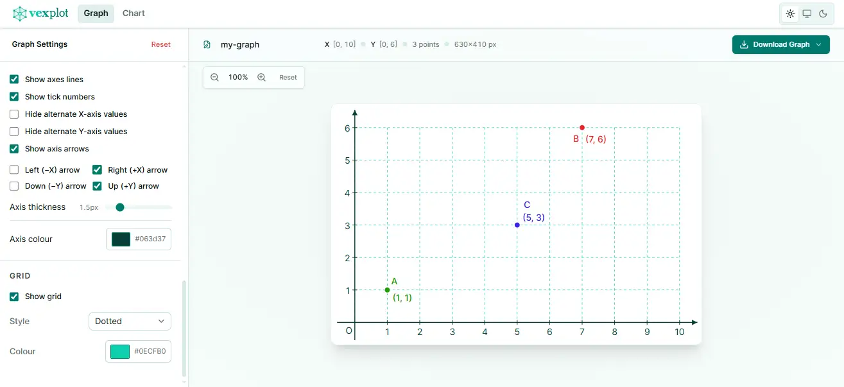
Task: Click red point B on graph
Action: click(x=582, y=128)
